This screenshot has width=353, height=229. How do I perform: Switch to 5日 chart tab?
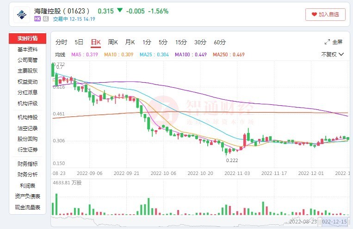click(79, 42)
